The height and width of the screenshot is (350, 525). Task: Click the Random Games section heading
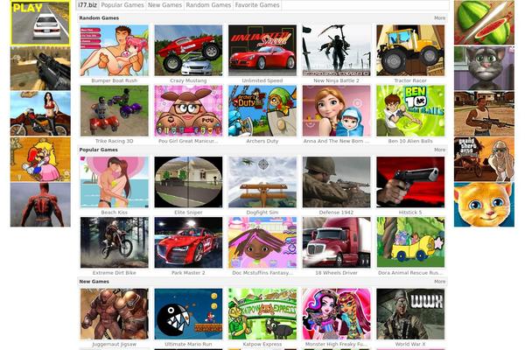(x=99, y=18)
